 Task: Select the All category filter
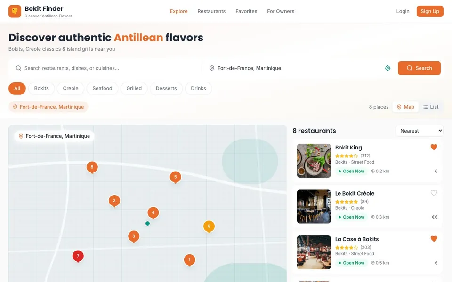pyautogui.click(x=17, y=88)
